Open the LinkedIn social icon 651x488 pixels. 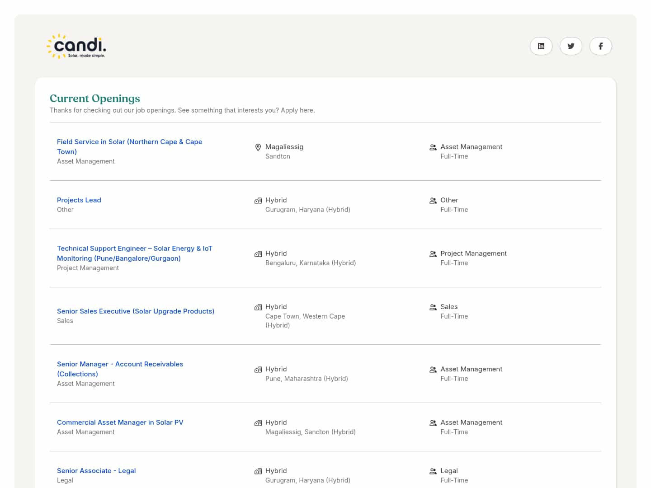[x=541, y=46]
